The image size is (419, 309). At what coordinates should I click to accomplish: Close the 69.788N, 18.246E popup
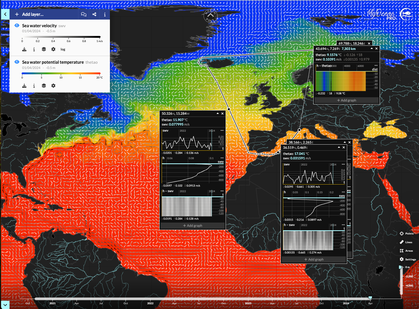[369, 43]
